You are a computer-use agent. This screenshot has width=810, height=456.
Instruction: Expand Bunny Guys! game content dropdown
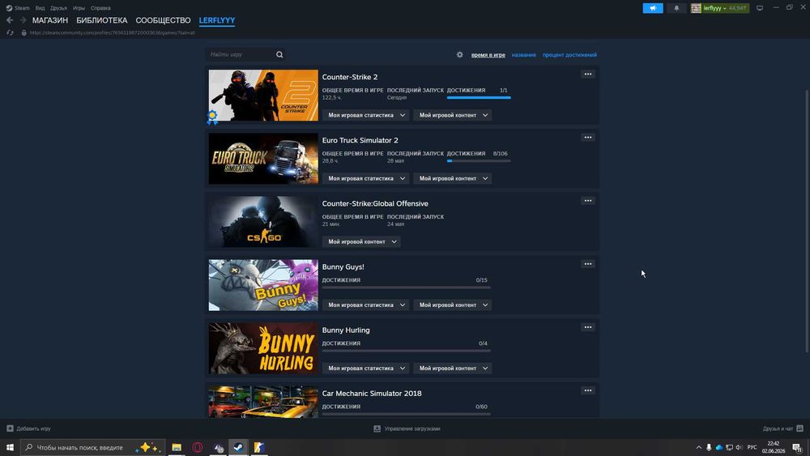(x=453, y=305)
